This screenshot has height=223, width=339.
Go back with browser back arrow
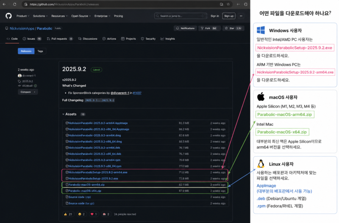point(4,4)
